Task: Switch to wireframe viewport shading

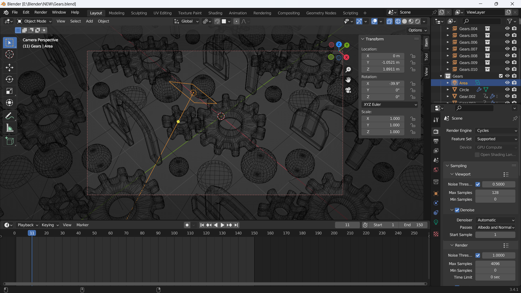Action: coord(398,21)
